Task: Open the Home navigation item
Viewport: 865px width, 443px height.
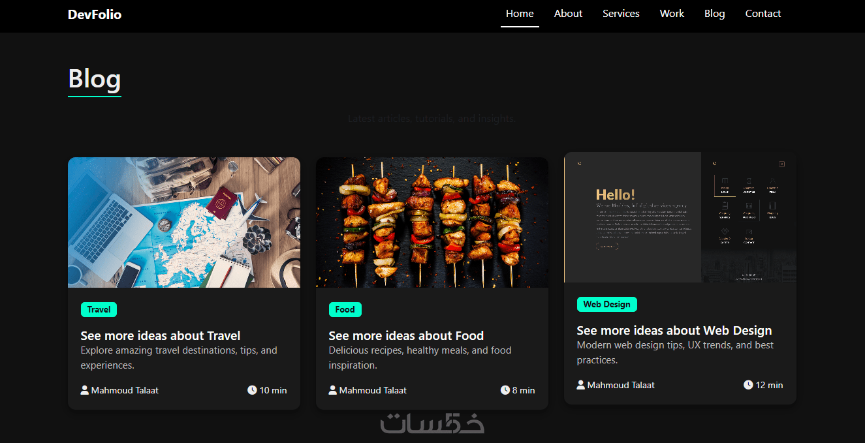Action: pyautogui.click(x=520, y=14)
